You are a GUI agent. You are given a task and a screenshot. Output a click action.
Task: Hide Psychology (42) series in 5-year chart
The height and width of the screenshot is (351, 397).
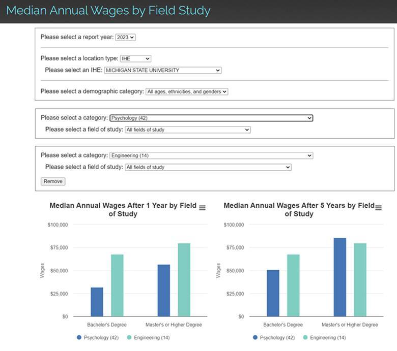273,337
